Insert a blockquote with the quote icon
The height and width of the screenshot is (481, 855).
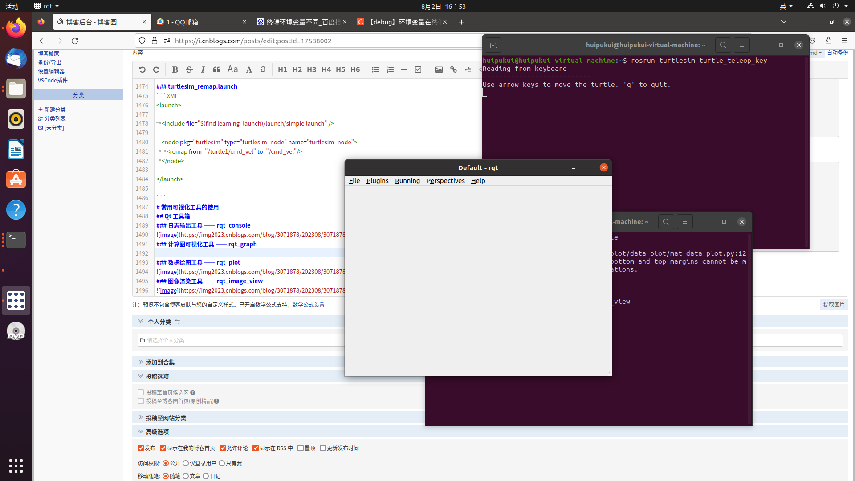216,69
